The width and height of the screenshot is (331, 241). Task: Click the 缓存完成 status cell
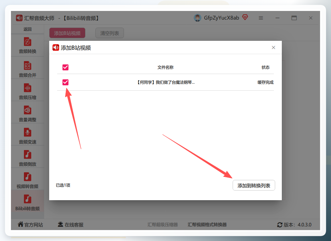click(265, 82)
